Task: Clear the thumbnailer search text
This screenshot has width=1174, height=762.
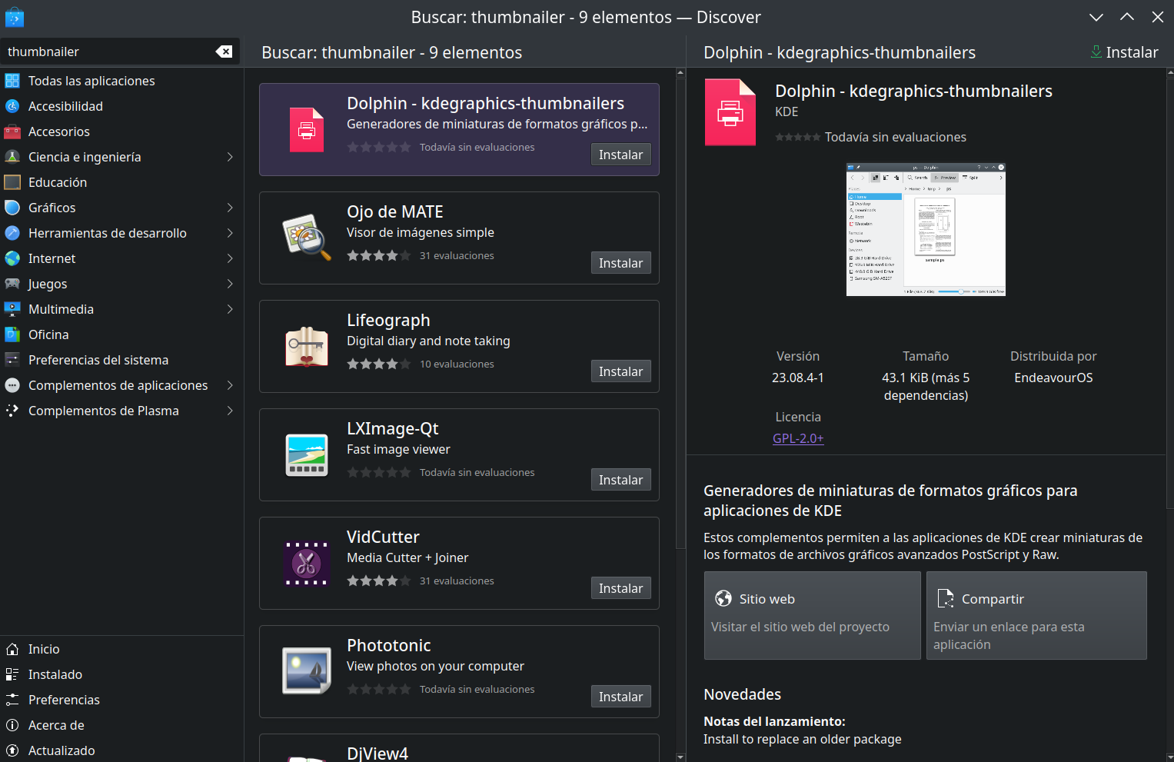Action: [x=224, y=52]
